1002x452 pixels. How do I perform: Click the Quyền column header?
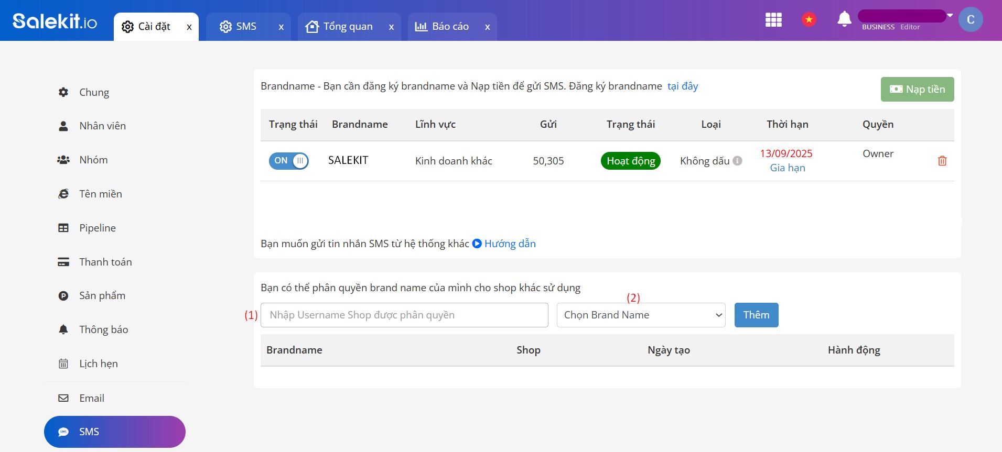pos(878,124)
